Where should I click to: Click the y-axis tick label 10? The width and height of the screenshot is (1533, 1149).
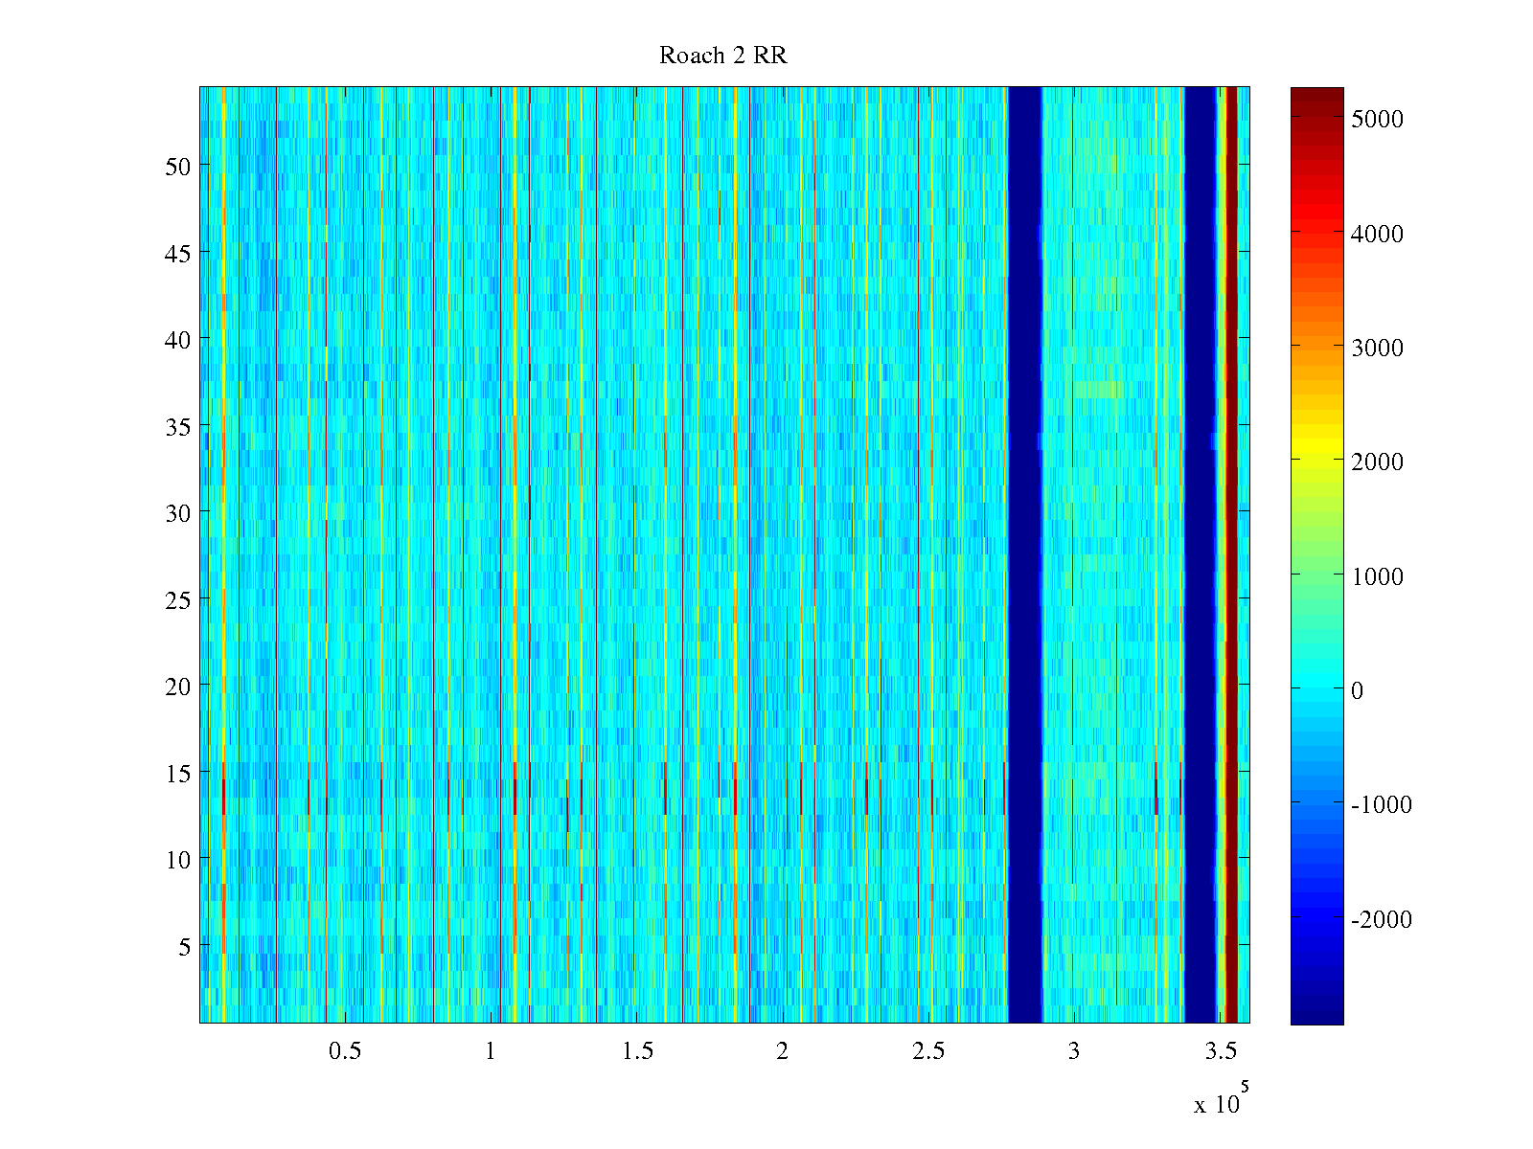178,859
